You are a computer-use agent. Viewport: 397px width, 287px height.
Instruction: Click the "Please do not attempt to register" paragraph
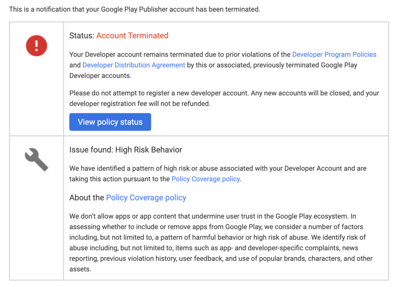(x=224, y=93)
